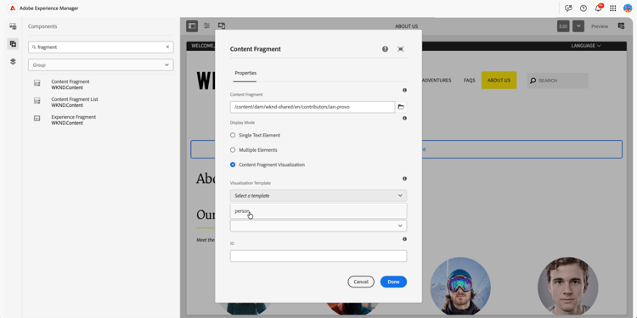Click the Experience Fragment component icon
The image size is (637, 318).
click(37, 119)
